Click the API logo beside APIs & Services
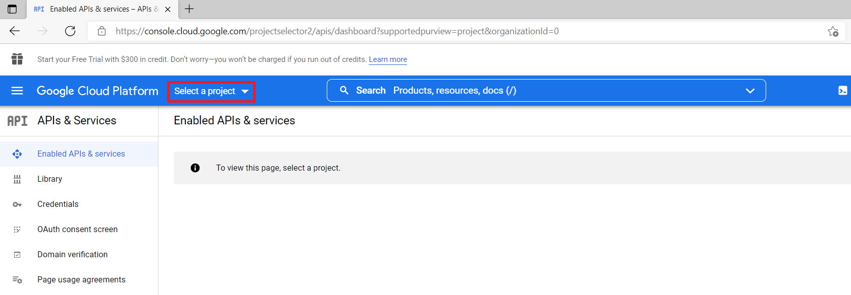851x295 pixels. [x=17, y=121]
